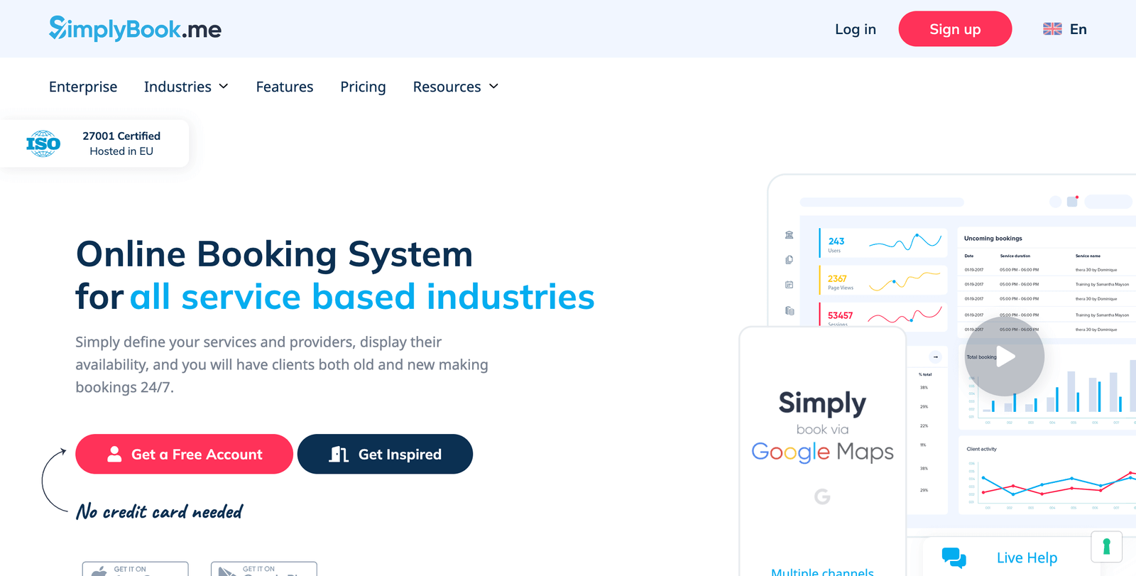Click the UK flag language icon
This screenshot has width=1136, height=576.
(1052, 29)
